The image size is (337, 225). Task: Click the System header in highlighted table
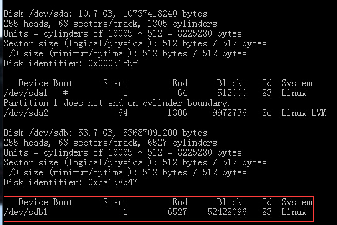[x=297, y=202]
